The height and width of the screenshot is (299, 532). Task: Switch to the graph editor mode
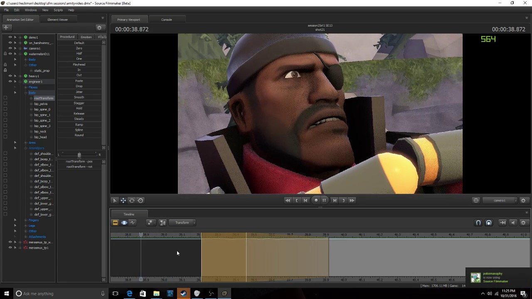tap(133, 223)
